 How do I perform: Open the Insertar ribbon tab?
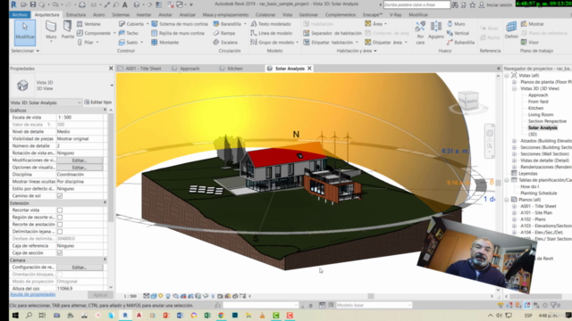[144, 14]
